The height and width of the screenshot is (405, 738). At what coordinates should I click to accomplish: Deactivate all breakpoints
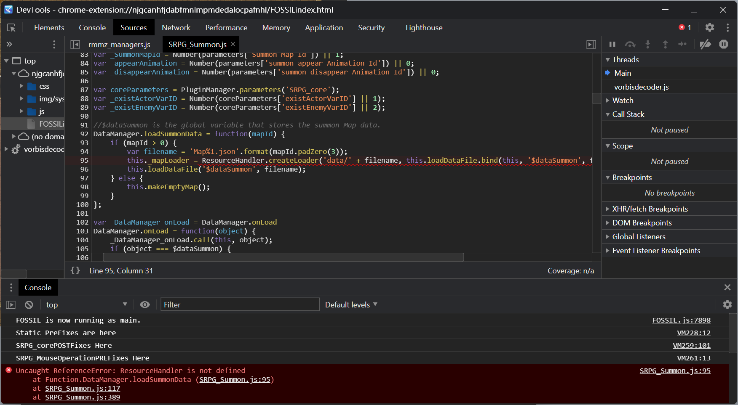click(x=705, y=44)
